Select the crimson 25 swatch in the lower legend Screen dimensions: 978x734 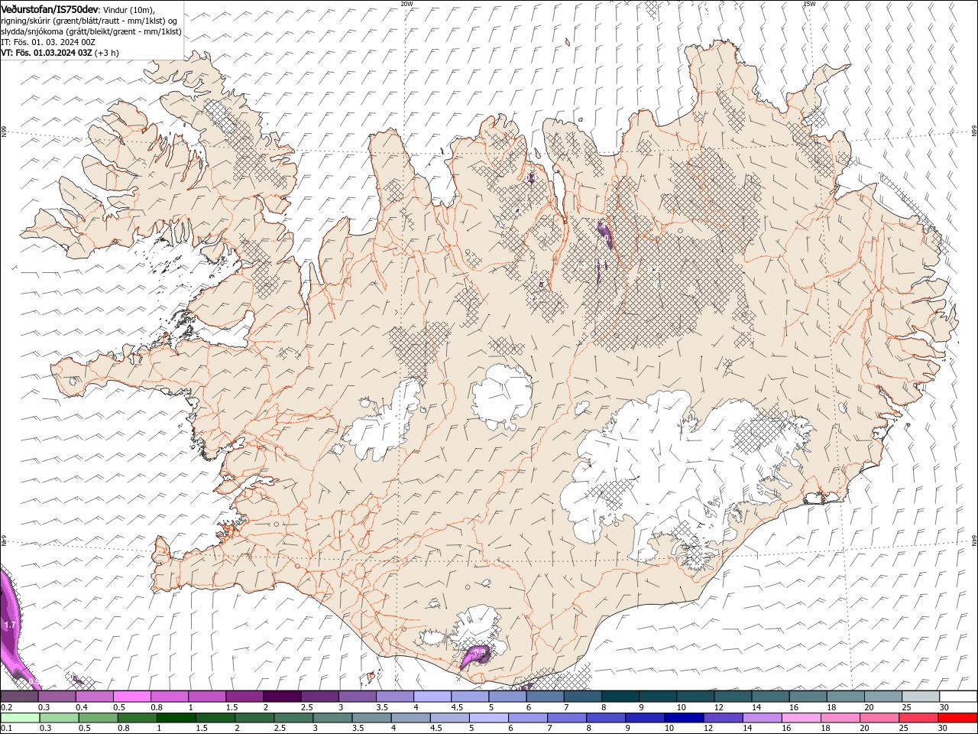pos(917,718)
